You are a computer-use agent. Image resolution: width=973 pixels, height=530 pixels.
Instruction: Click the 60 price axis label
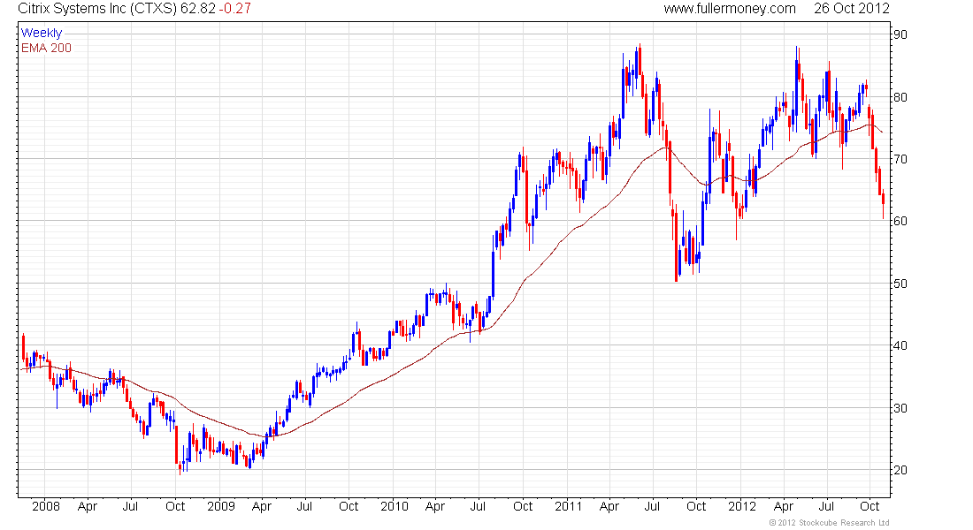[x=900, y=222]
